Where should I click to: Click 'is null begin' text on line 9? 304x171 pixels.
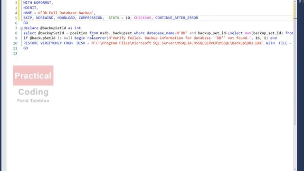(x=71, y=38)
